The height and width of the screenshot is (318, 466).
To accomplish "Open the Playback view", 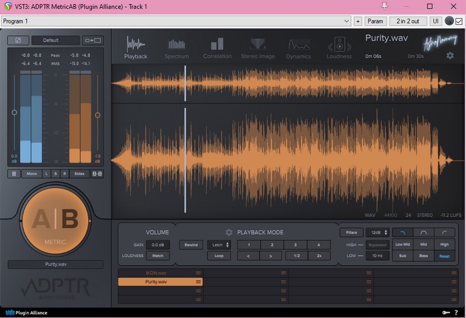I will click(x=135, y=48).
